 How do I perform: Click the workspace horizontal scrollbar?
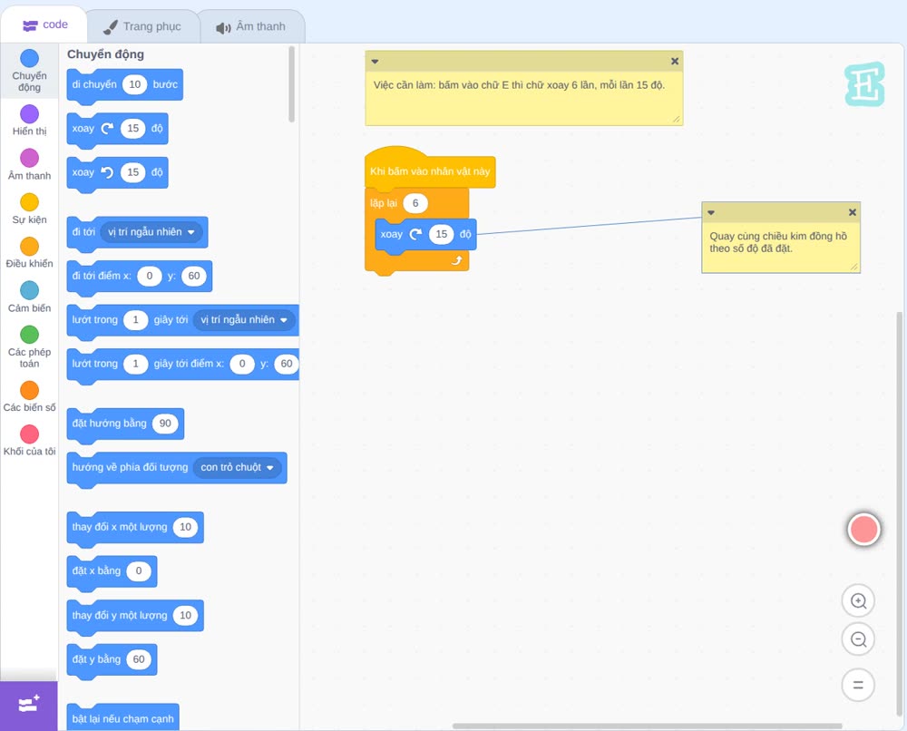coord(647,726)
